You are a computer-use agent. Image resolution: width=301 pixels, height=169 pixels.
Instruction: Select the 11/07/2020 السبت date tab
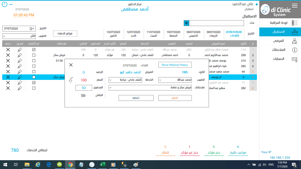[x=154, y=34]
